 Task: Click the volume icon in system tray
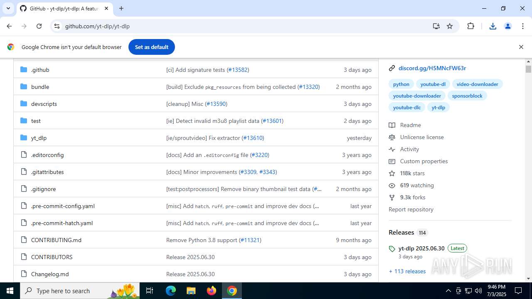(478, 291)
